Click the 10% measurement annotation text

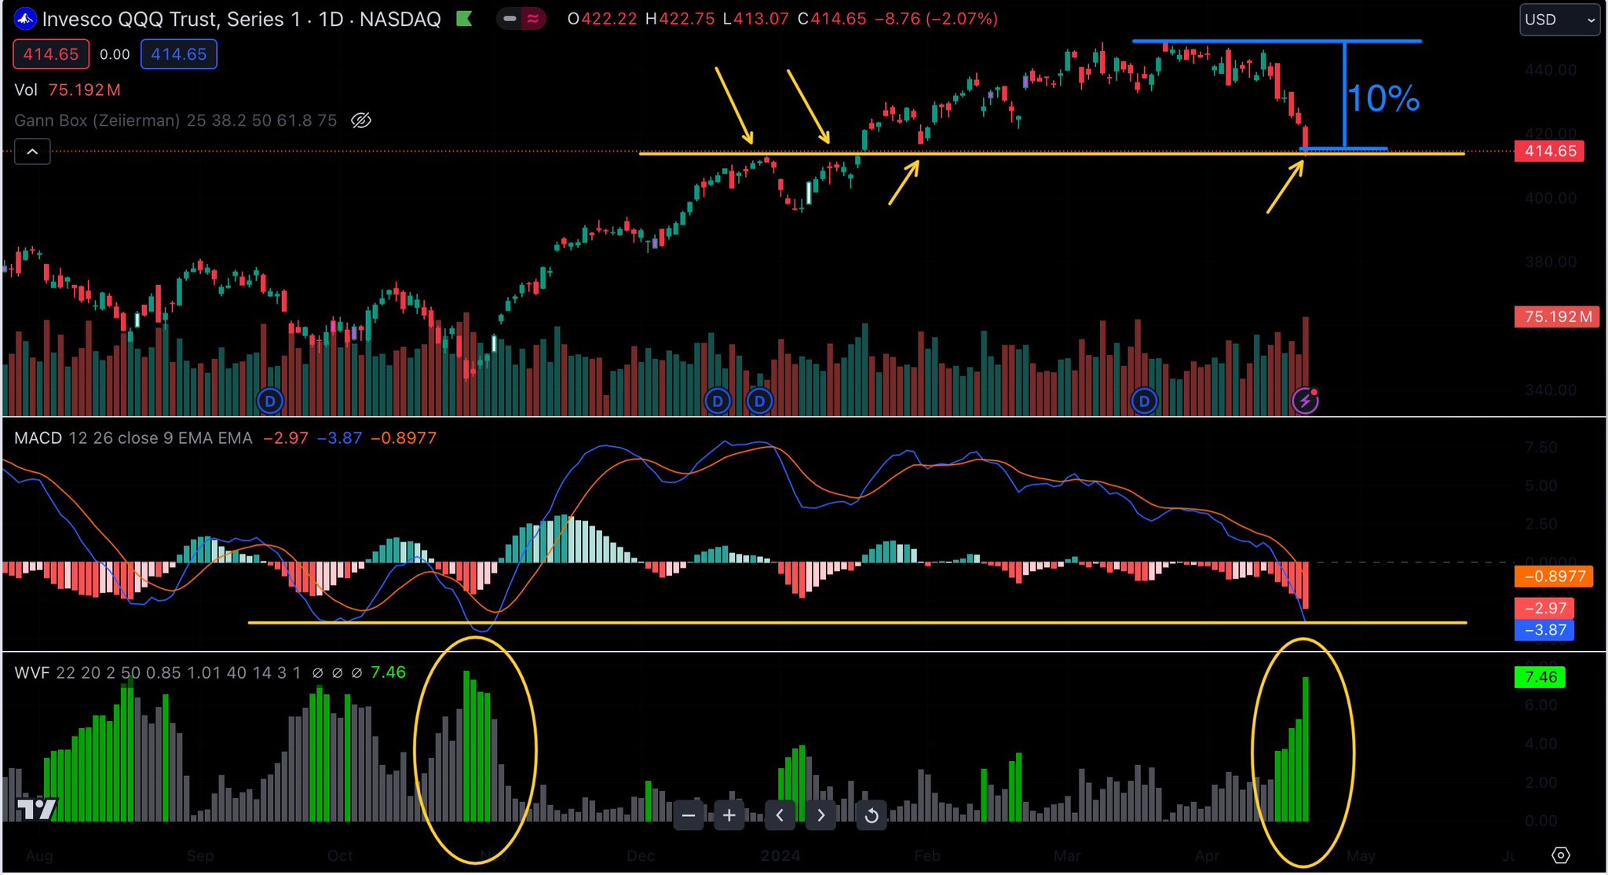pyautogui.click(x=1383, y=99)
